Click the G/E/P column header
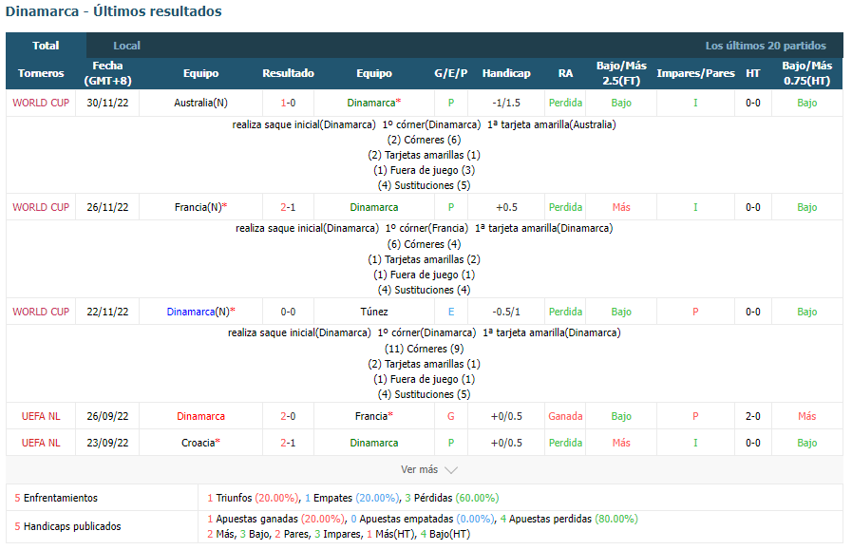Image resolution: width=852 pixels, height=550 pixels. coord(450,73)
